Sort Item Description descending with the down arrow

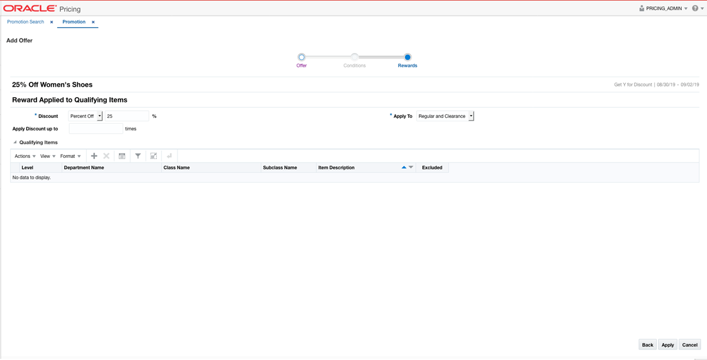pyautogui.click(x=411, y=167)
